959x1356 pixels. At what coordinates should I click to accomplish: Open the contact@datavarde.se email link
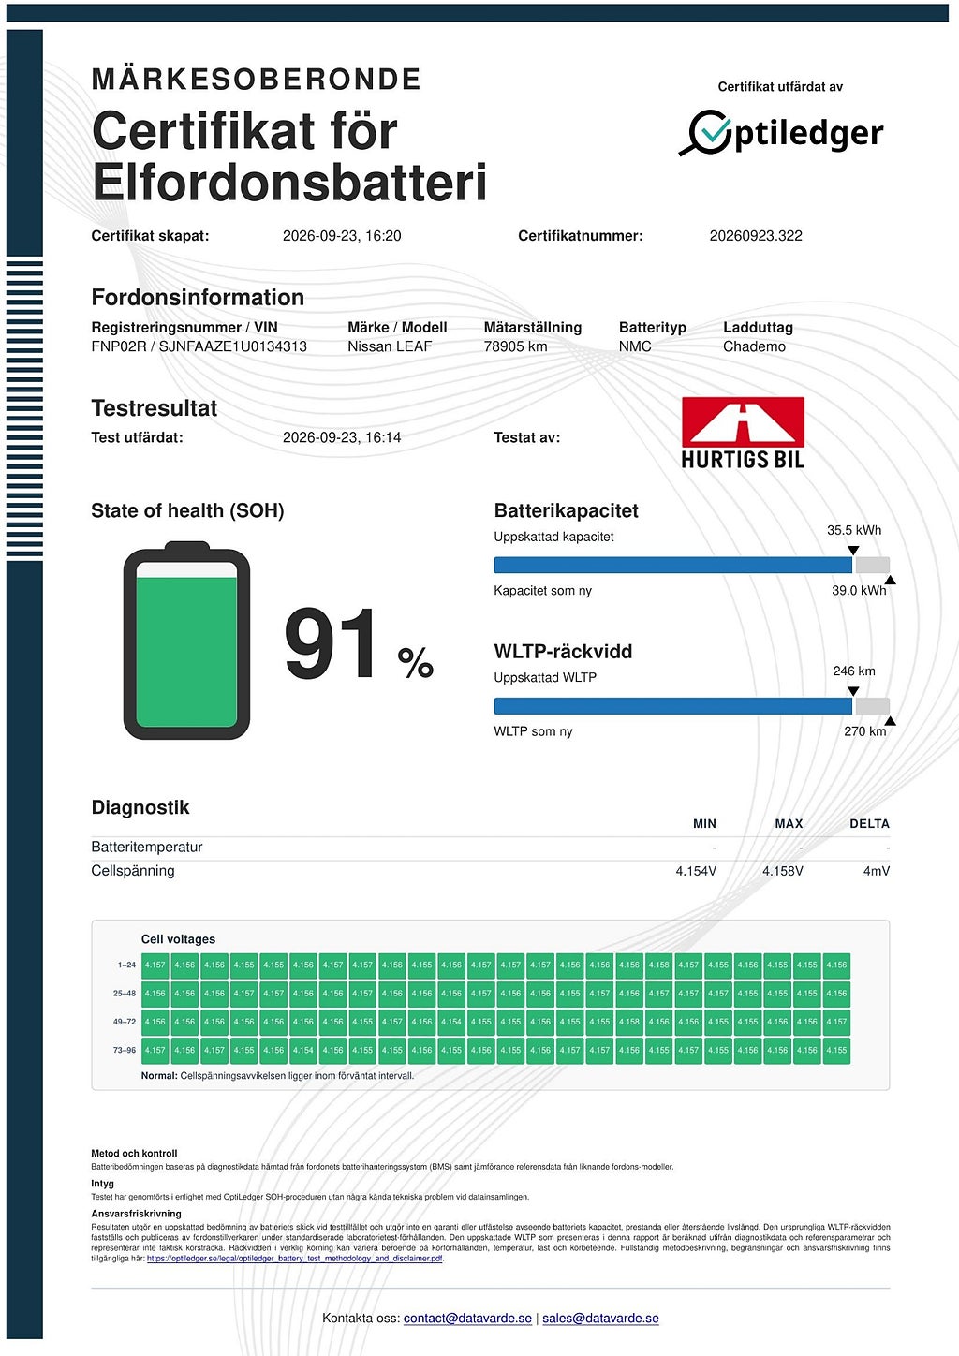[x=467, y=1318]
